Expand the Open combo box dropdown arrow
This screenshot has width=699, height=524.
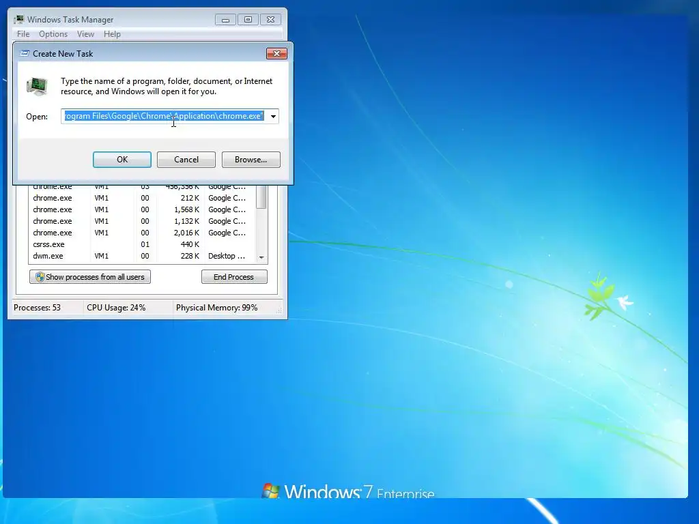click(x=273, y=116)
